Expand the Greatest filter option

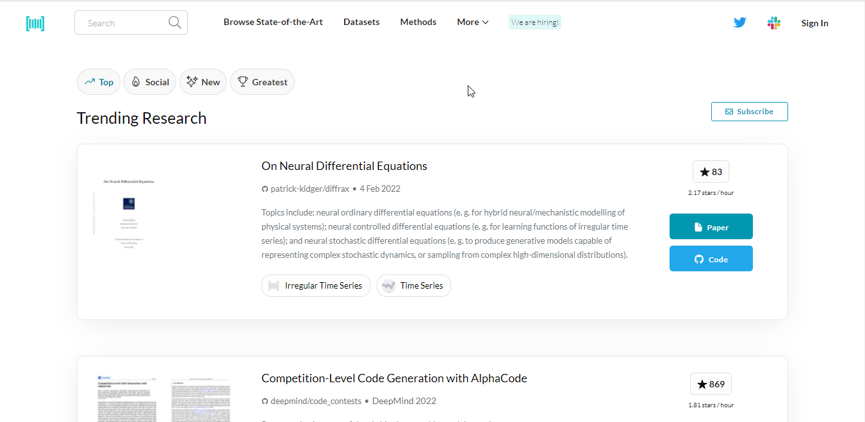(262, 81)
